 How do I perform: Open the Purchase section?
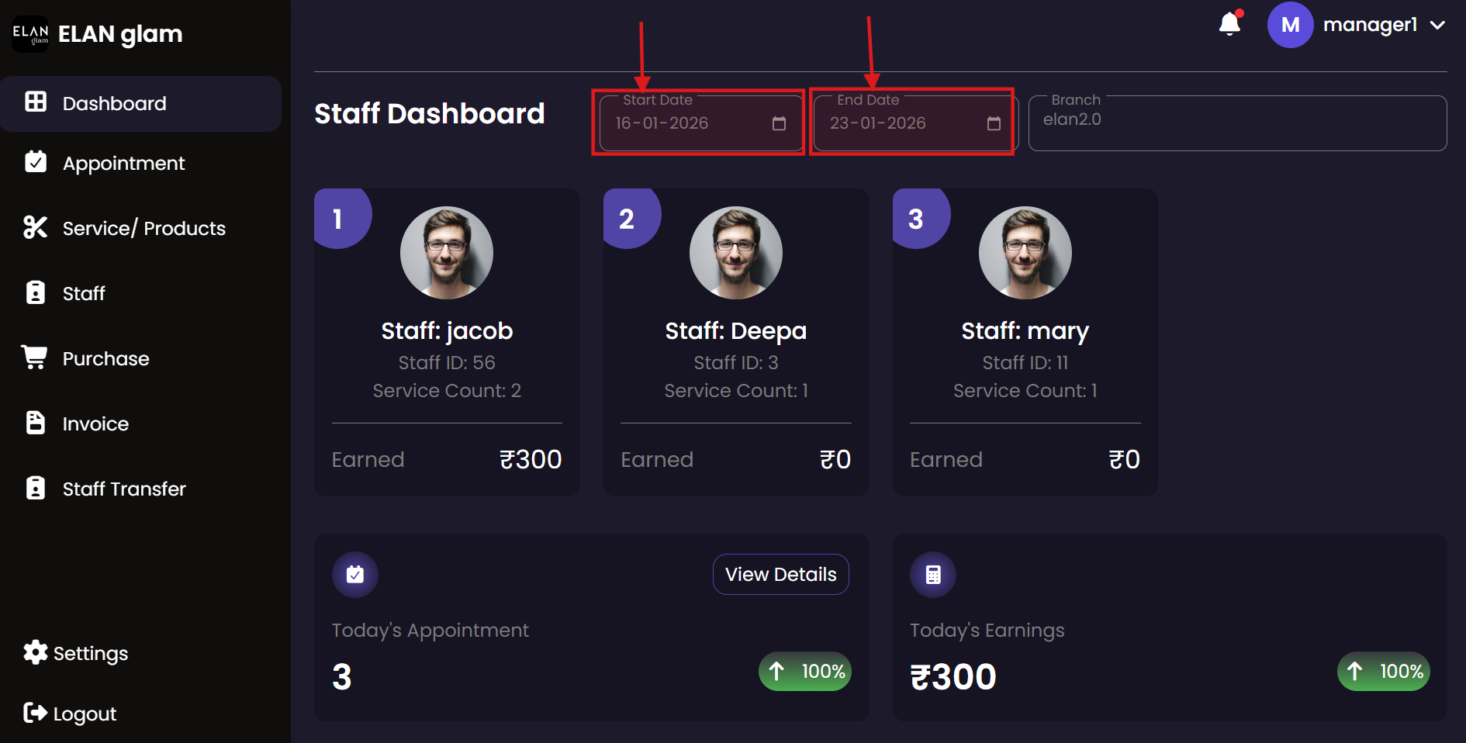[x=105, y=358]
